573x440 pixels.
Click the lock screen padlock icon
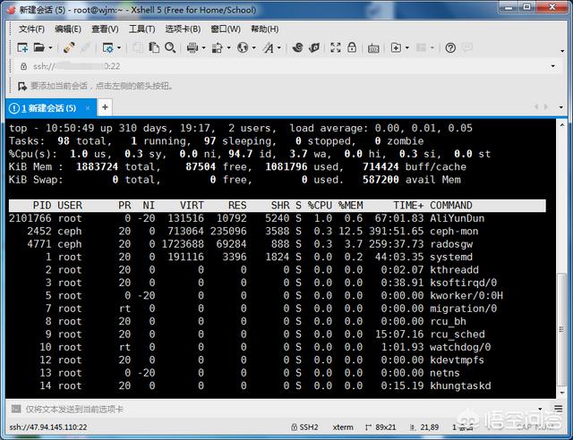pyautogui.click(x=352, y=47)
